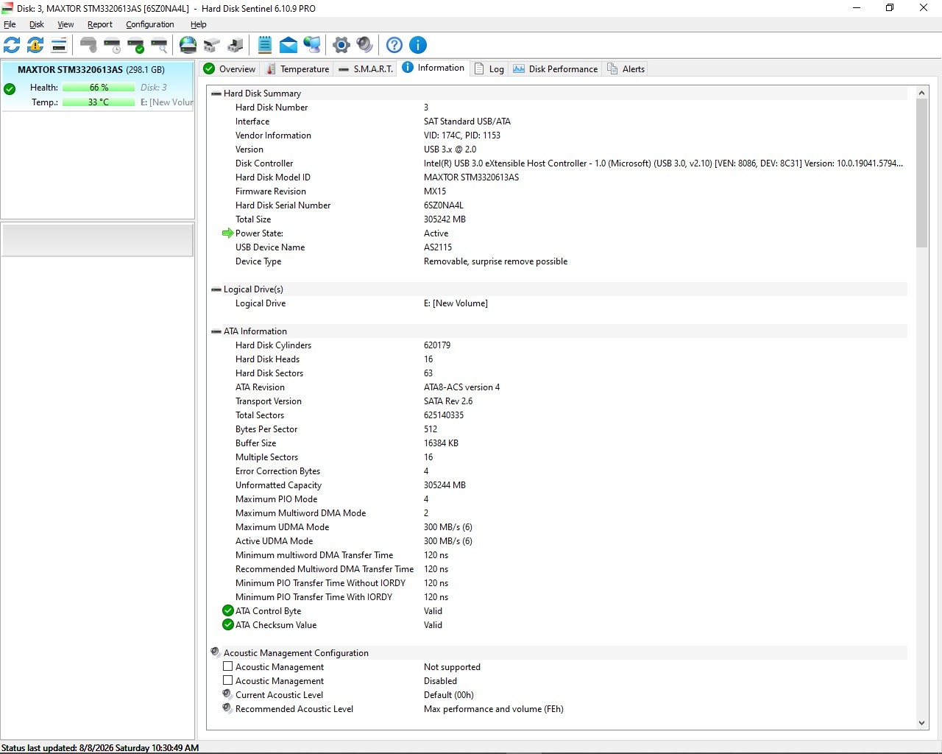The height and width of the screenshot is (754, 942).
Task: Select the Transport Version row label
Action: (269, 401)
